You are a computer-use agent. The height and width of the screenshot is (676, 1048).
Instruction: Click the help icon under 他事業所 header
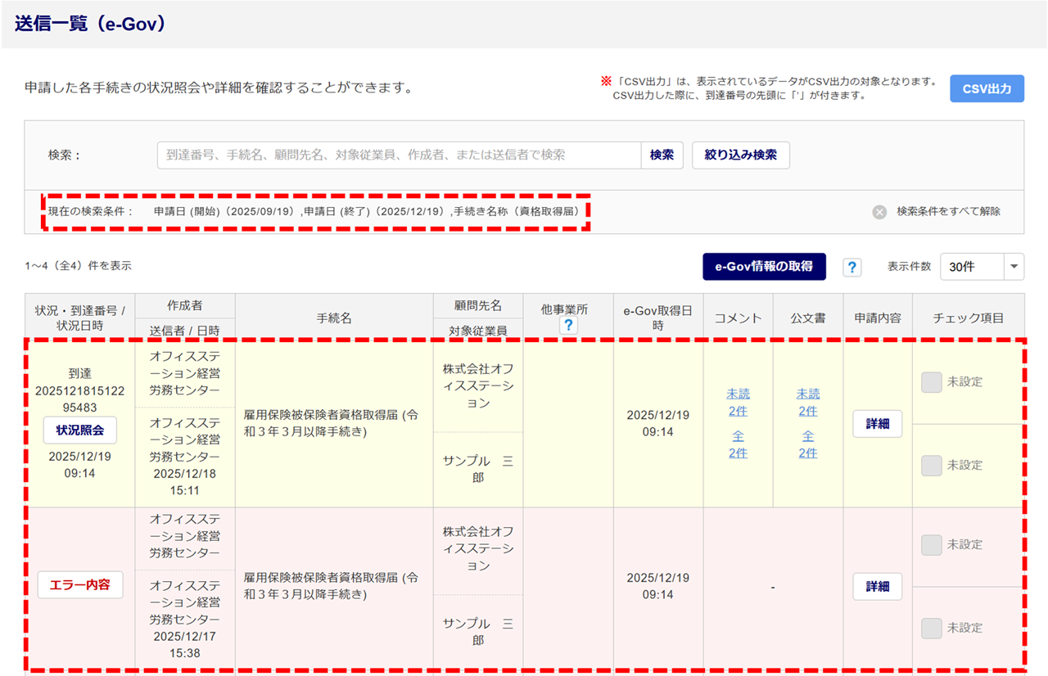[568, 325]
